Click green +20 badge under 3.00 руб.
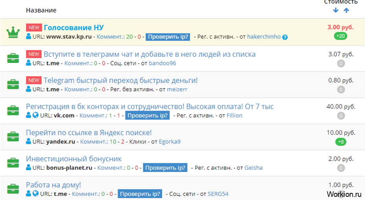The image size is (365, 200). [341, 36]
